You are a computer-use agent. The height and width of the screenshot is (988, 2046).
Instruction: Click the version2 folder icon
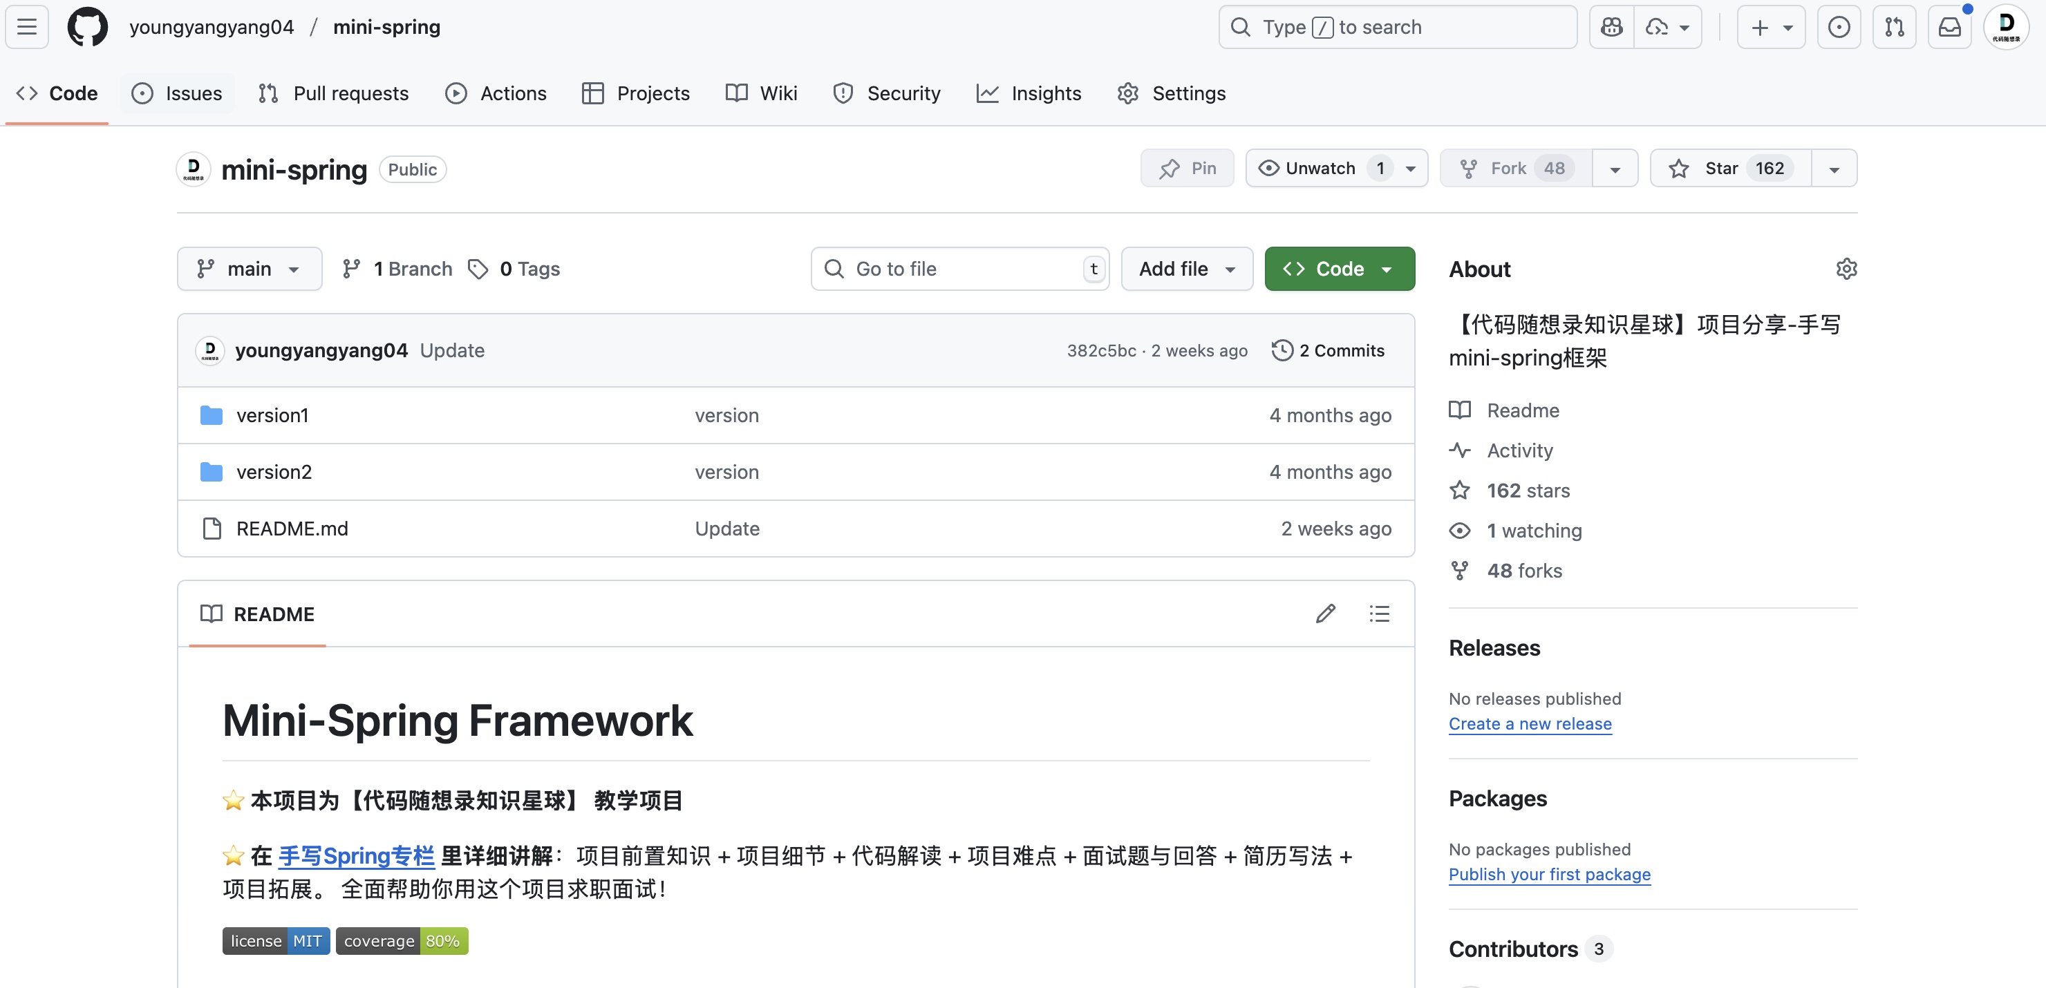tap(212, 472)
